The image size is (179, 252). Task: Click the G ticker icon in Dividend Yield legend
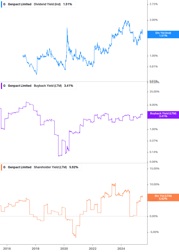(x=4, y=4)
